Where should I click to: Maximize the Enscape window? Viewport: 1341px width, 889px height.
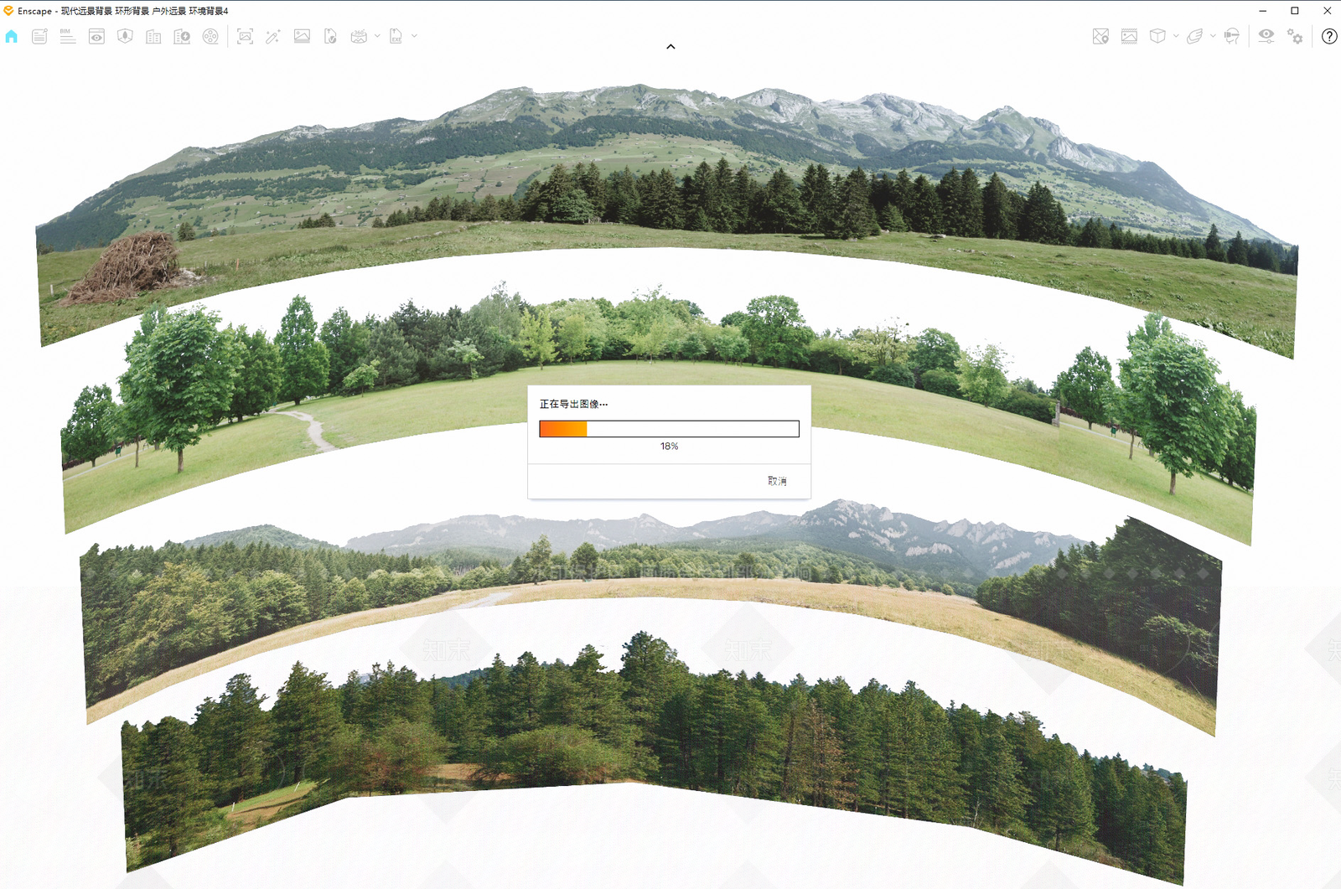click(x=1295, y=11)
